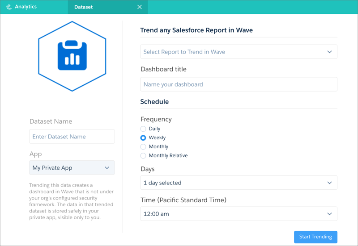This screenshot has width=358, height=246.
Task: Switch to the Analytics tab
Action: 34,7
